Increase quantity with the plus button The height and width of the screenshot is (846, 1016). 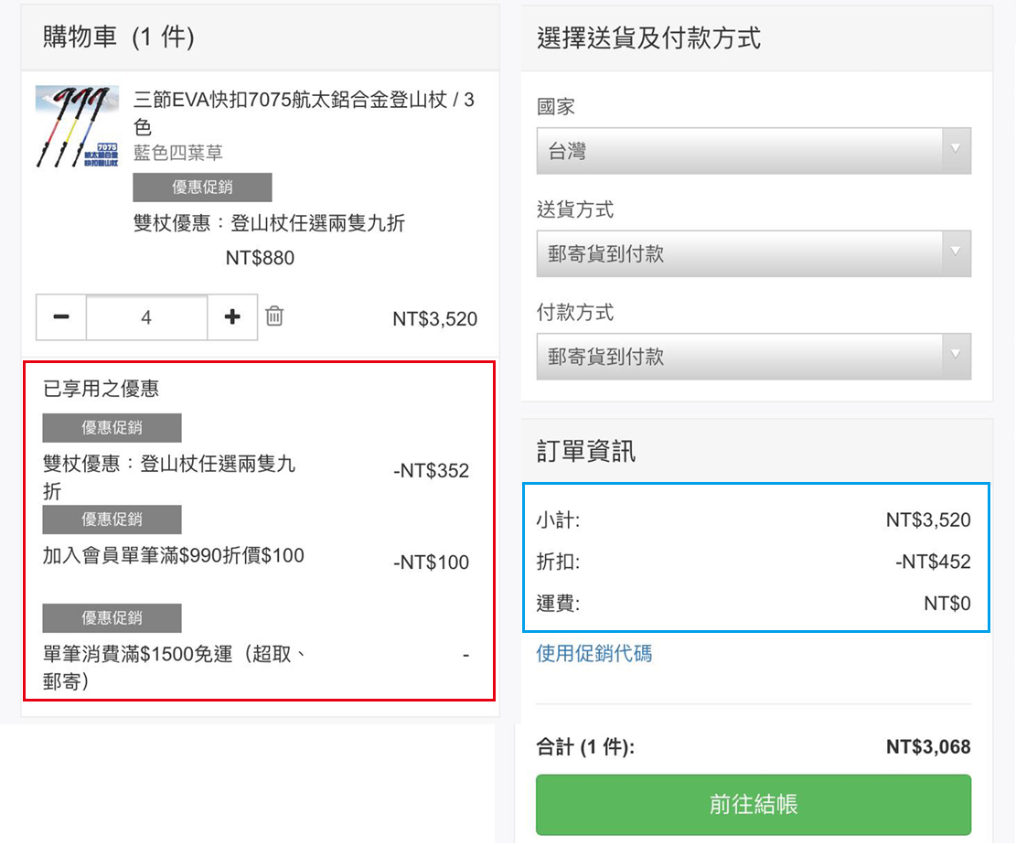click(x=232, y=317)
